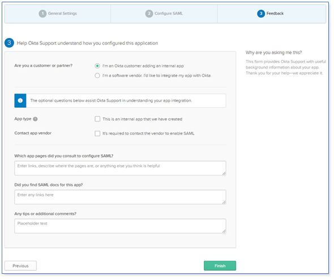Go back with the Previous button
This screenshot has height=279, width=334.
tap(20, 266)
